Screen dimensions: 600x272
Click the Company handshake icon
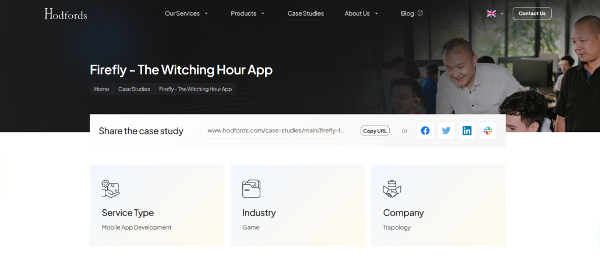(x=392, y=188)
